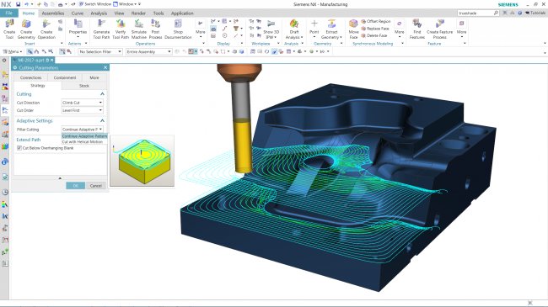The image size is (548, 307).
Task: Click Delete Face in Synchronous Modeling
Action: 374,35
